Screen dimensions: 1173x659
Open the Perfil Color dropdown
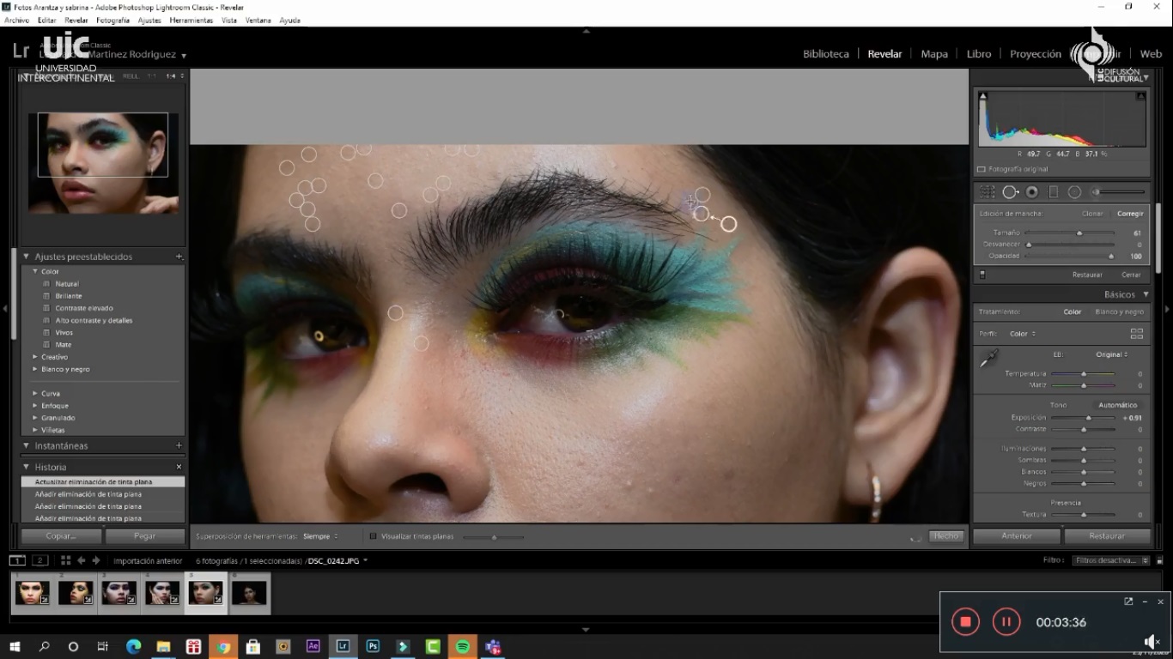tap(1022, 334)
